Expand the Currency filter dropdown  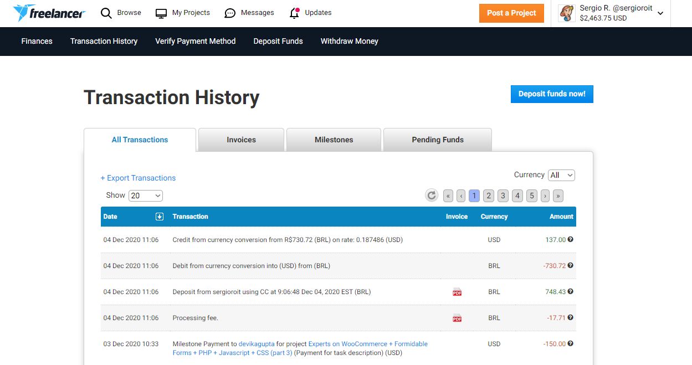561,175
